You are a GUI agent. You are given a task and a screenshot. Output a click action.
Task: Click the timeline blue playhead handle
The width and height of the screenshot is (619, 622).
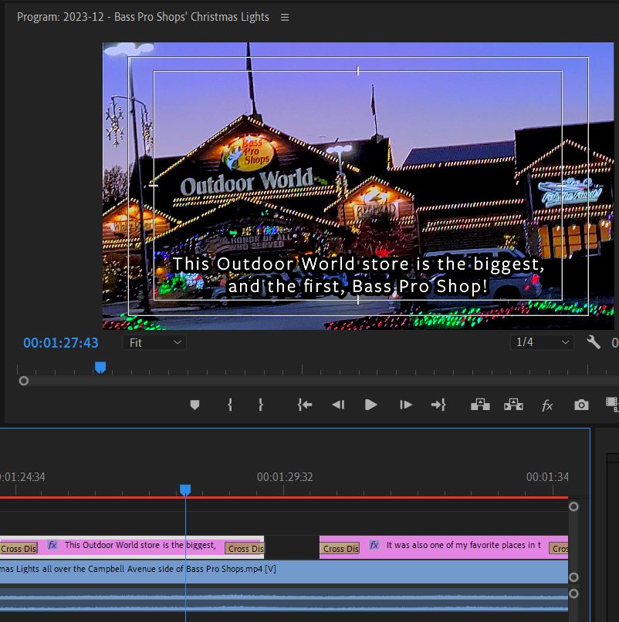point(185,490)
